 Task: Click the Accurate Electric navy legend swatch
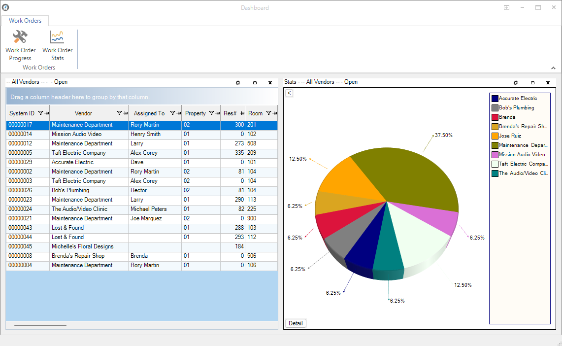coord(495,98)
